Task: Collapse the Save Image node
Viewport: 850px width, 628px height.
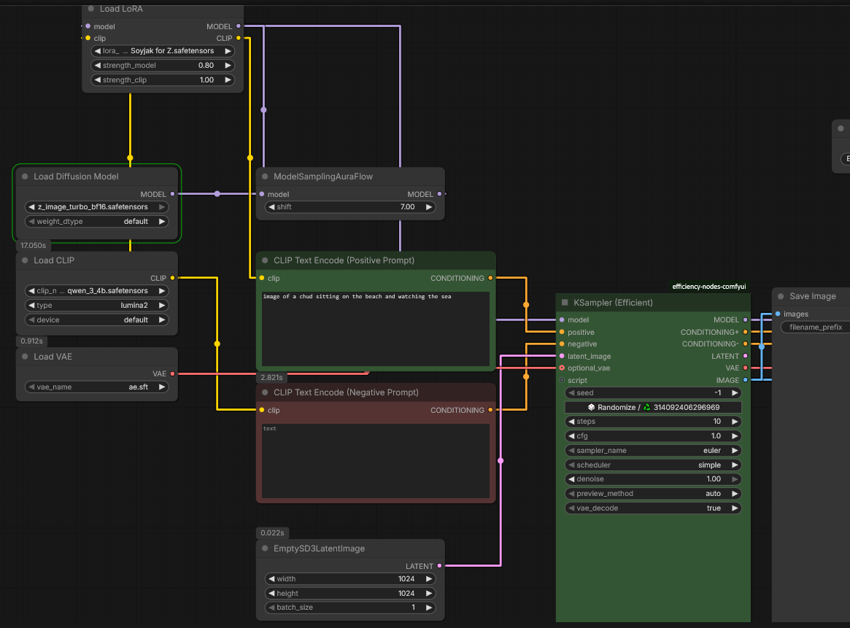Action: tap(781, 296)
